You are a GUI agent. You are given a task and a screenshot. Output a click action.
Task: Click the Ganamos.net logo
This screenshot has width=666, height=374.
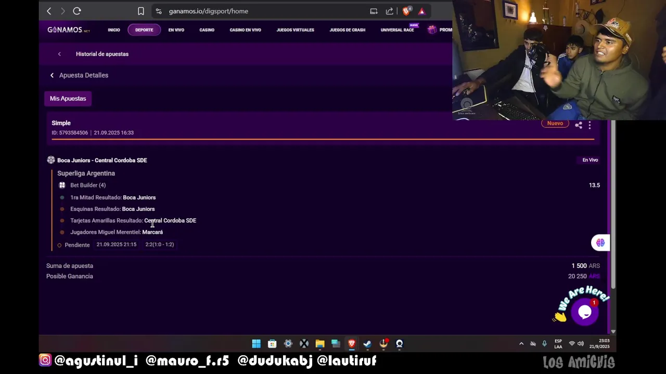tap(68, 30)
